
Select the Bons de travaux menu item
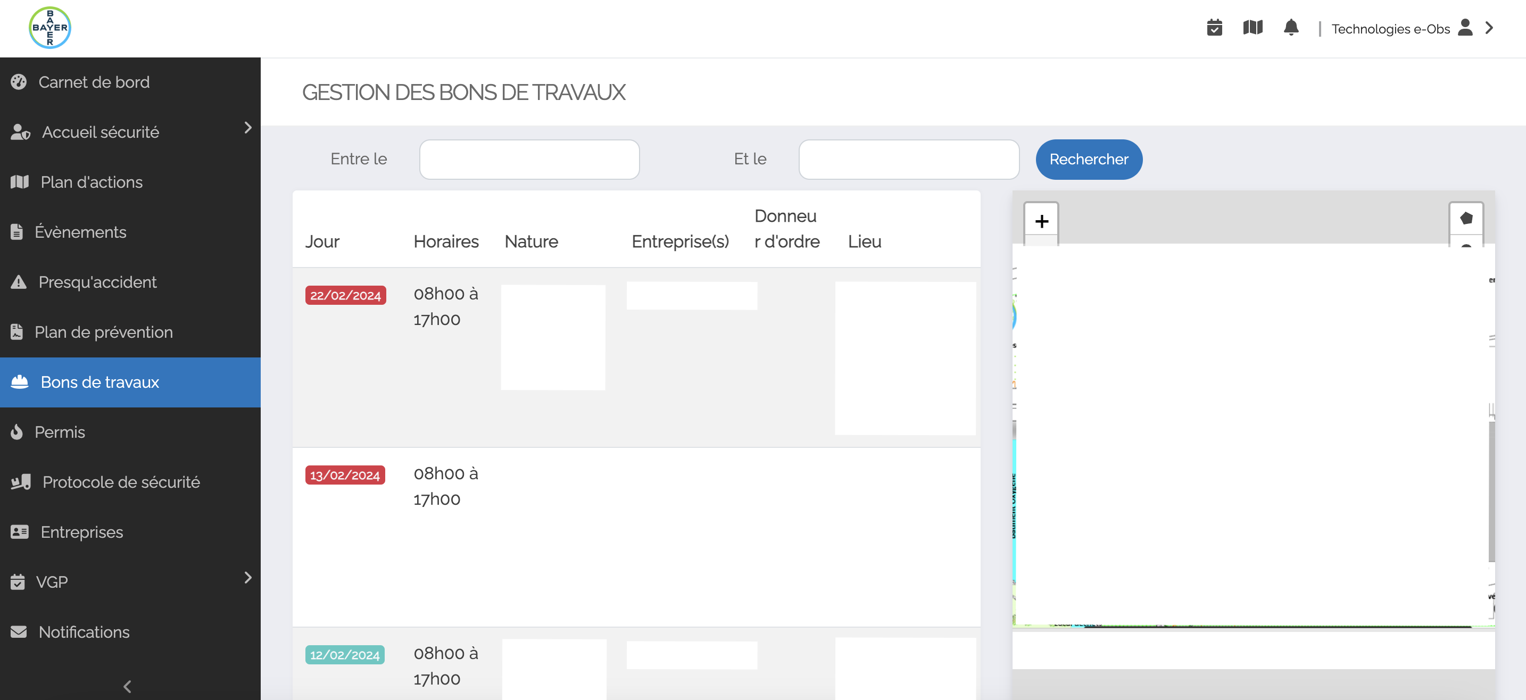(130, 381)
